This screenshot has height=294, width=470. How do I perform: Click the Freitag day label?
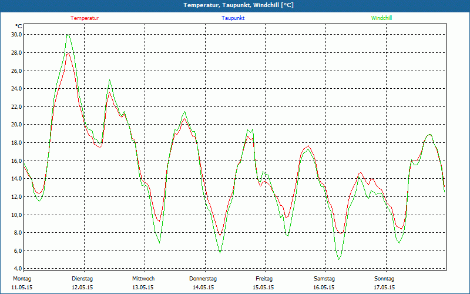(264, 279)
